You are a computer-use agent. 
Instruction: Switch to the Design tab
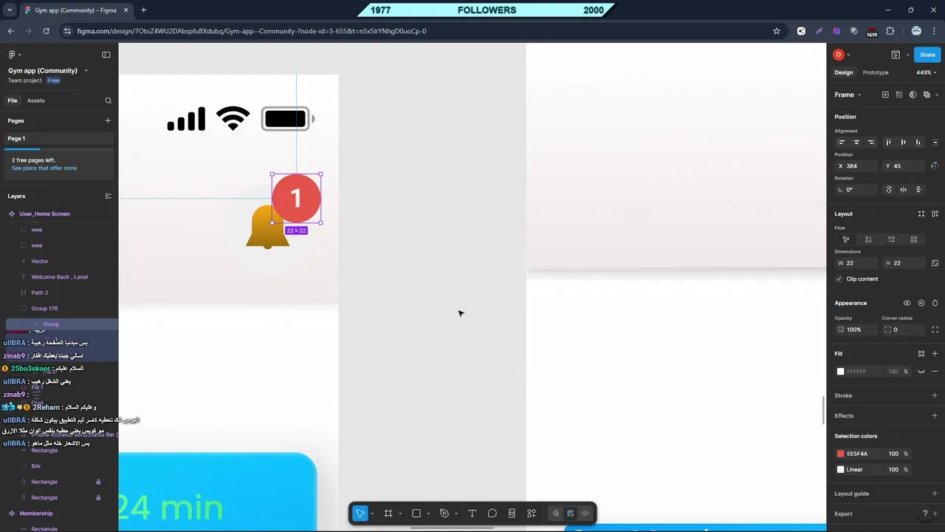coord(844,72)
